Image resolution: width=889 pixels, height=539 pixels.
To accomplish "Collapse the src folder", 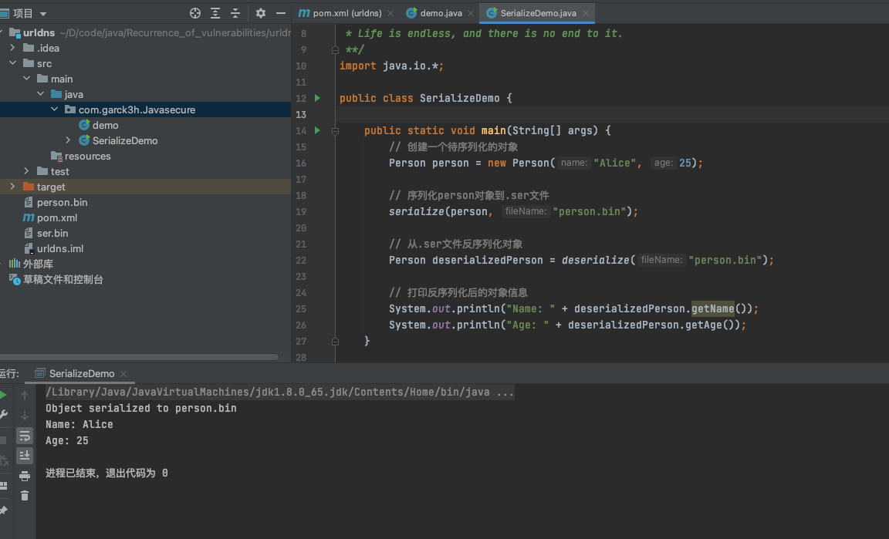I will point(12,63).
